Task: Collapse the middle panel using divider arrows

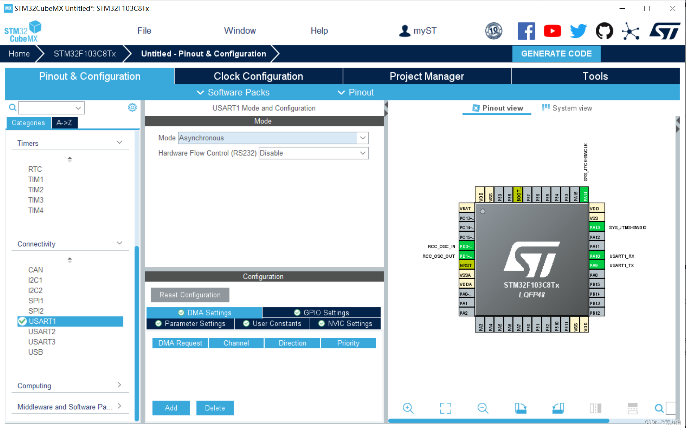Action: pos(386,109)
